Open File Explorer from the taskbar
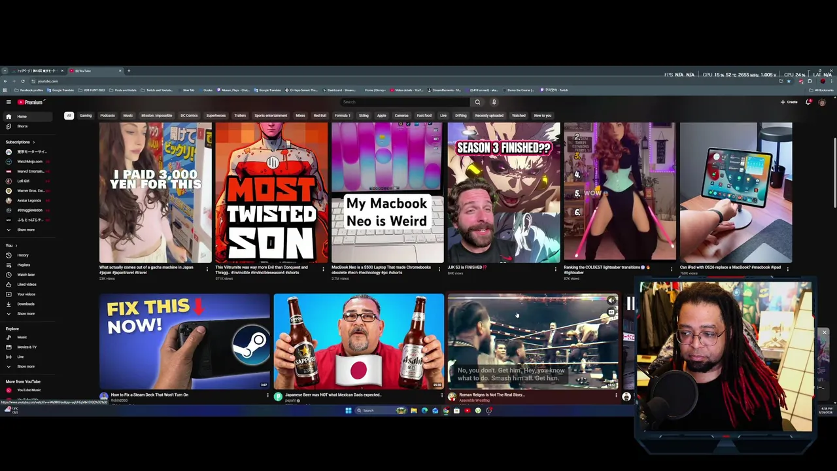The image size is (837, 471). point(413,411)
